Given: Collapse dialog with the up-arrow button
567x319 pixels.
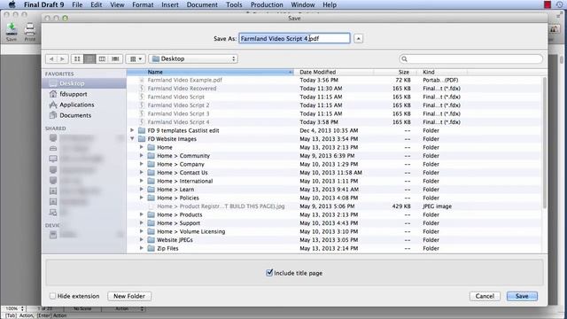Looking at the screenshot, I should 358,38.
